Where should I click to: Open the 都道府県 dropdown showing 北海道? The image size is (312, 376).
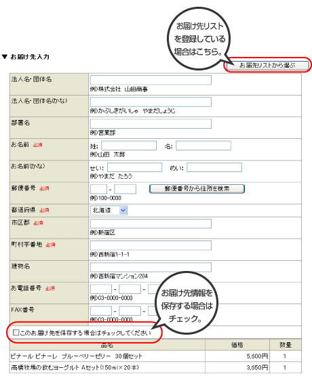[109, 210]
